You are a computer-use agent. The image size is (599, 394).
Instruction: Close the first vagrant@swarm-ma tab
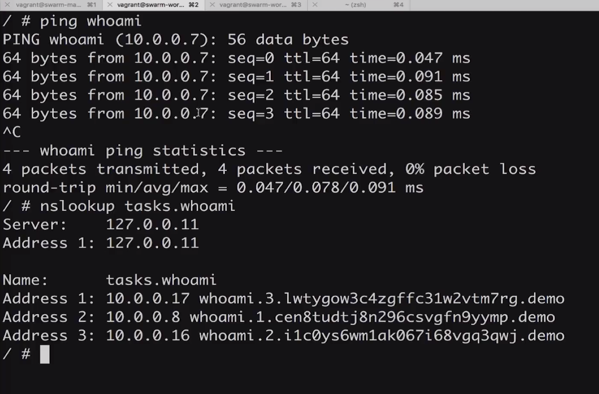coord(7,5)
